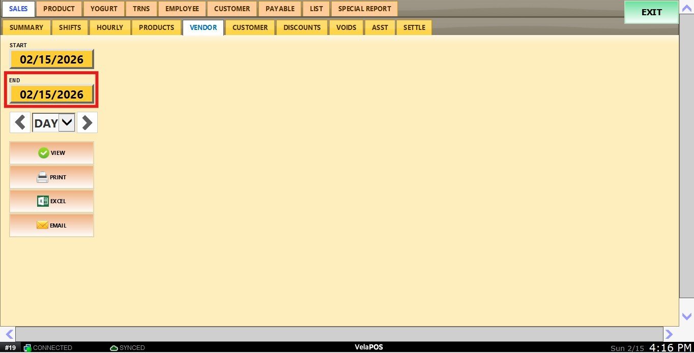
Task: Click the Excel spreadsheet export icon
Action: [x=43, y=201]
